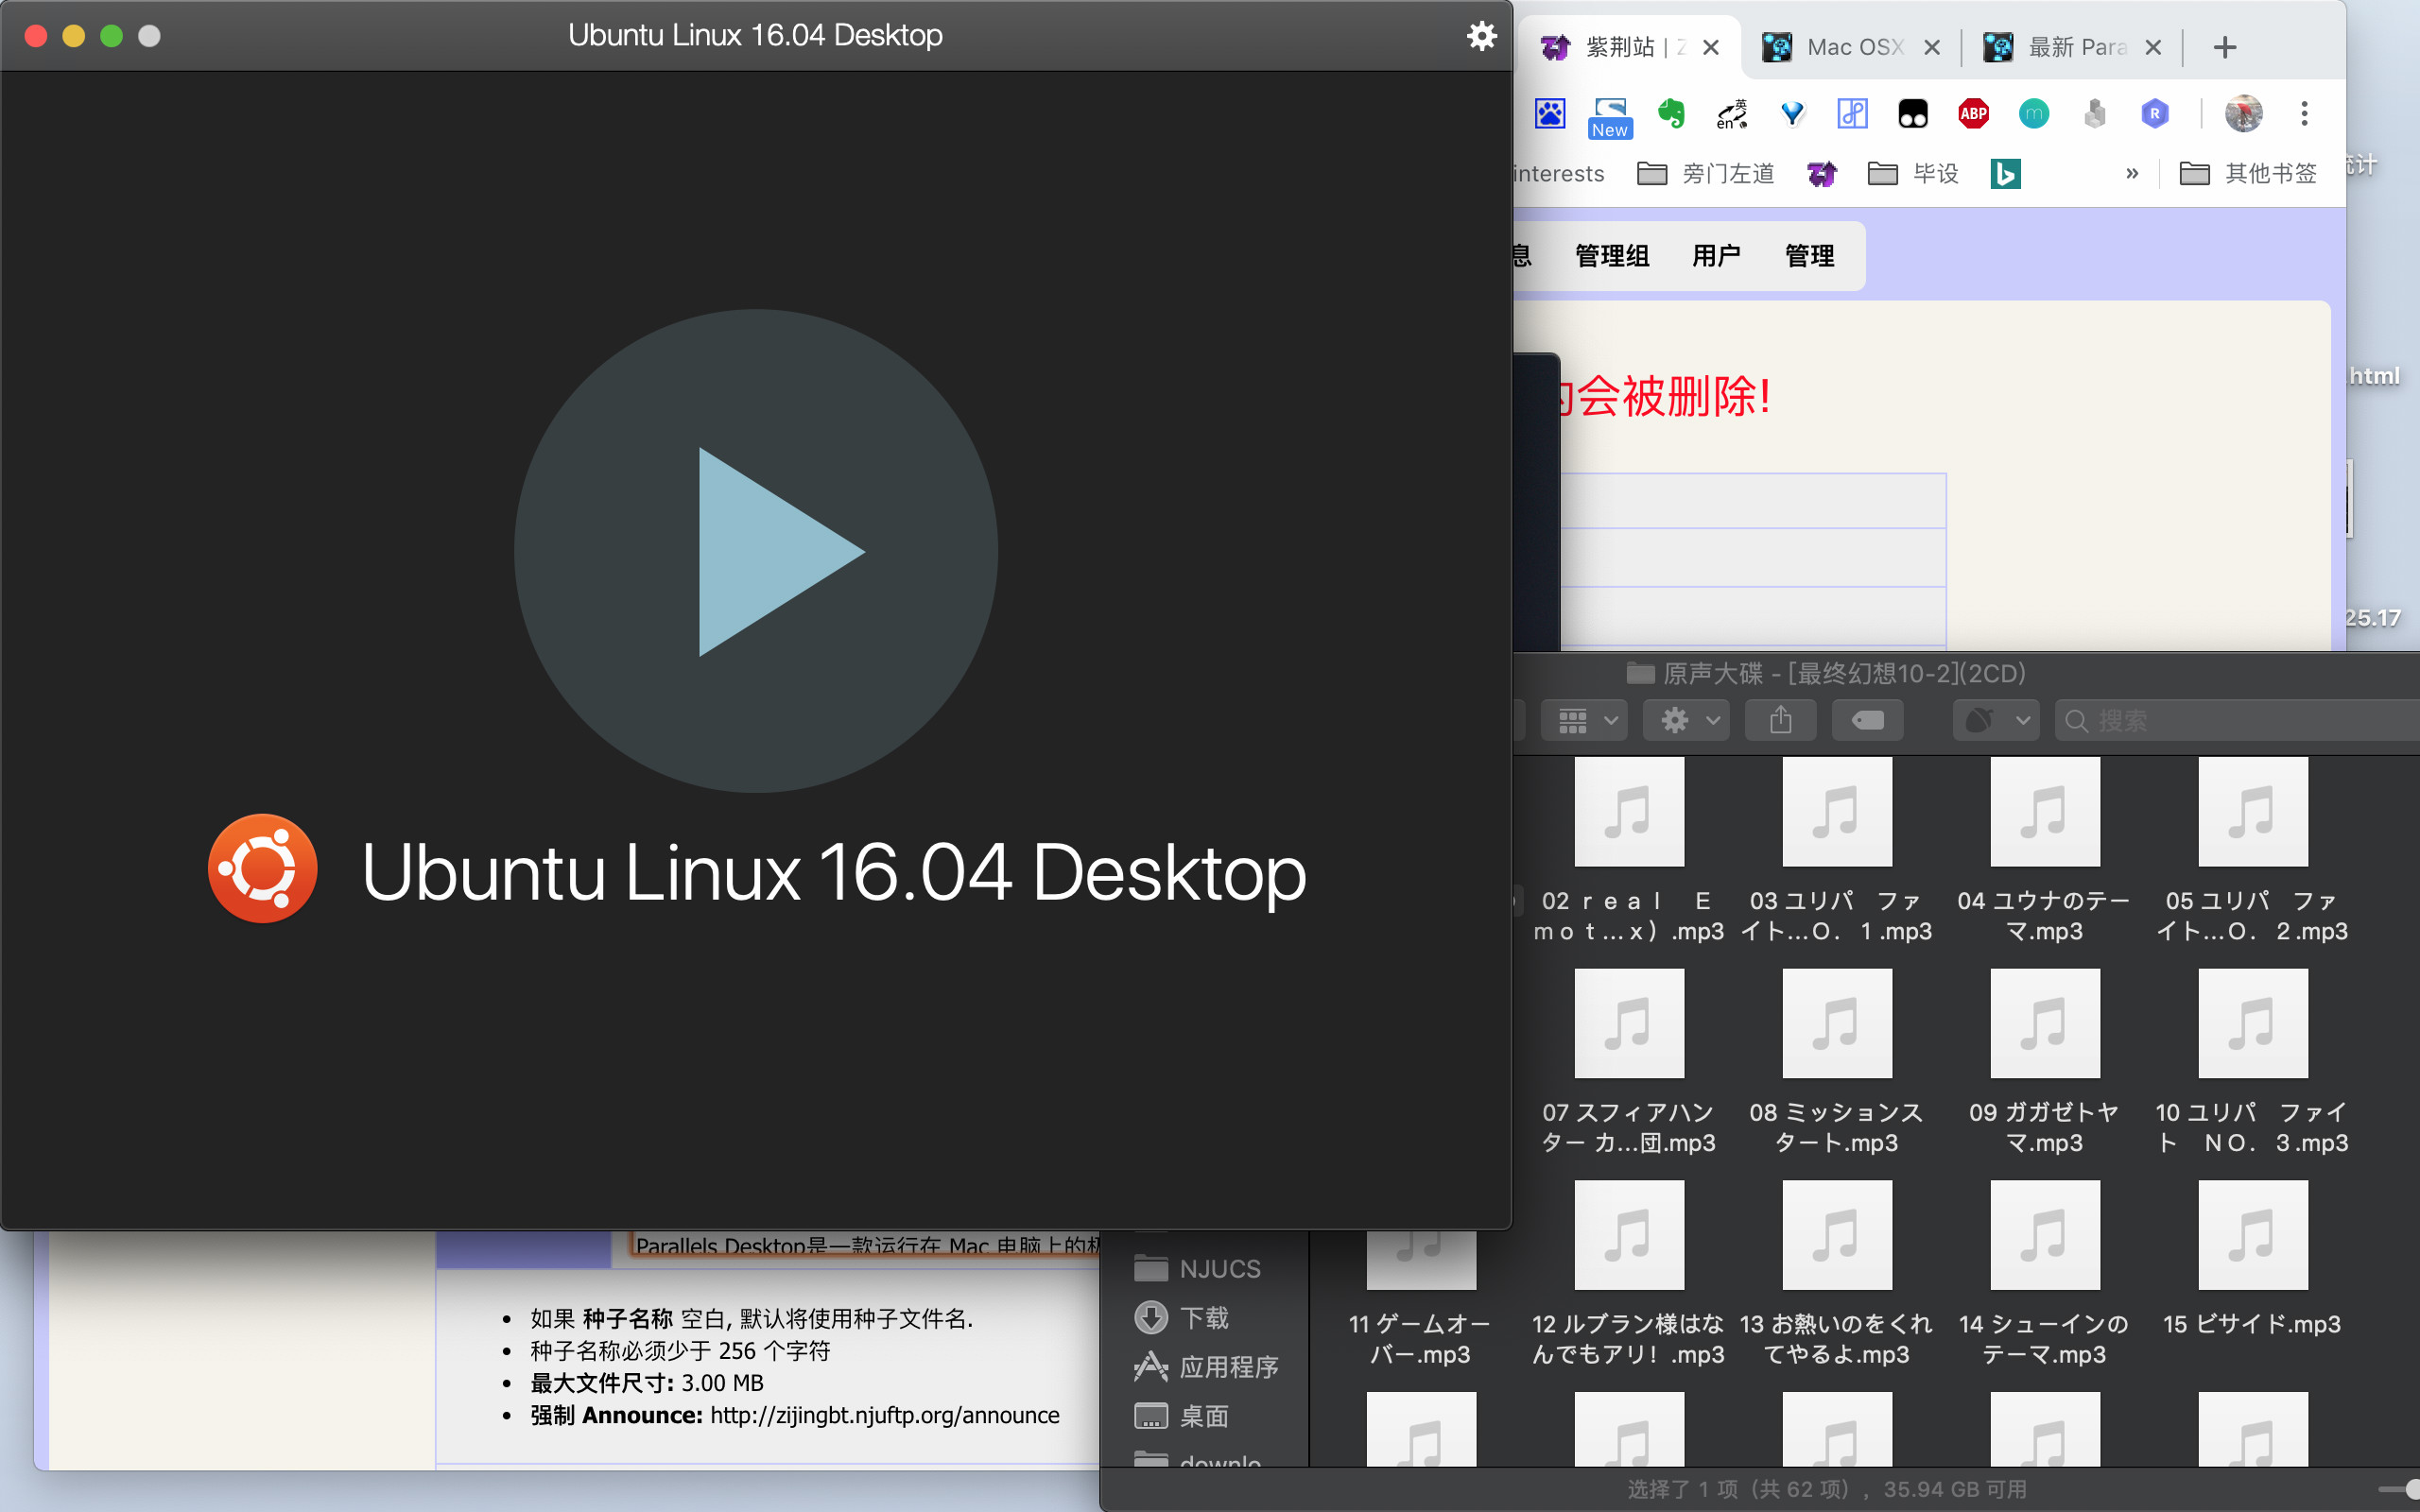Open the Parallels VM settings gear

point(1481,36)
